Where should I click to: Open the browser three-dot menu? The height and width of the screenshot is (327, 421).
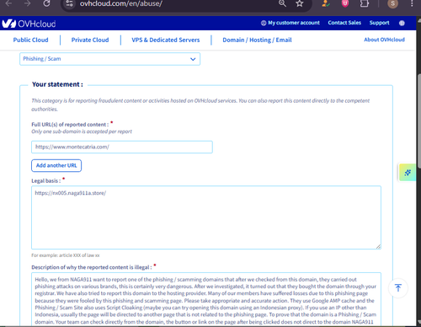[412, 3]
